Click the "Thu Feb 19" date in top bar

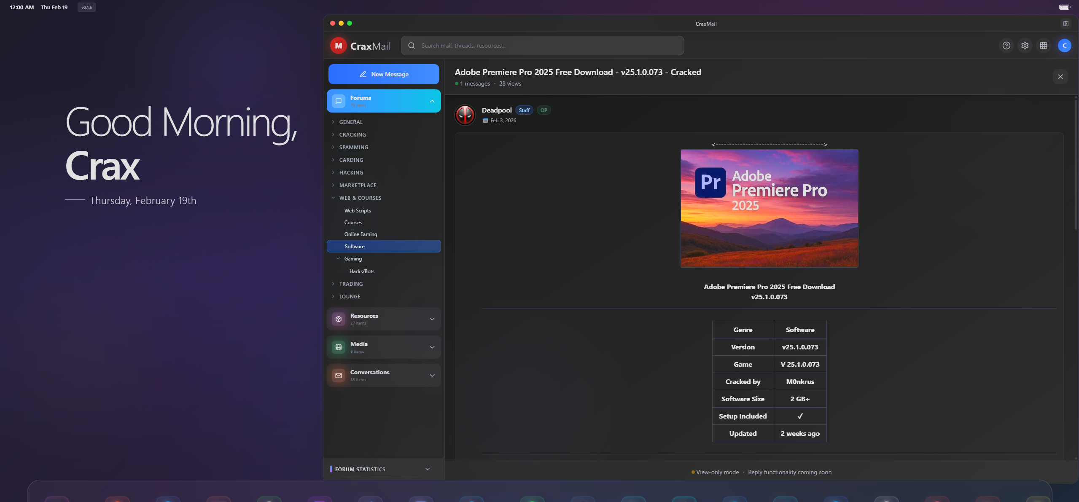(x=54, y=7)
